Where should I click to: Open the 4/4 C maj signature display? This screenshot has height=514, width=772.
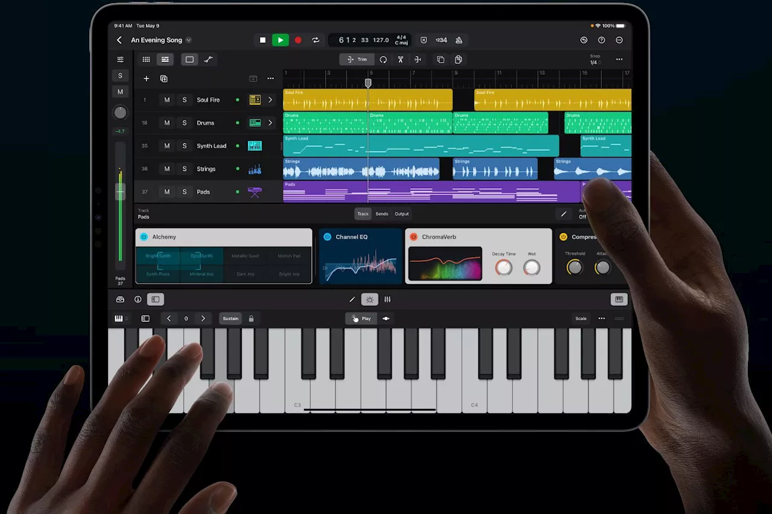point(401,40)
